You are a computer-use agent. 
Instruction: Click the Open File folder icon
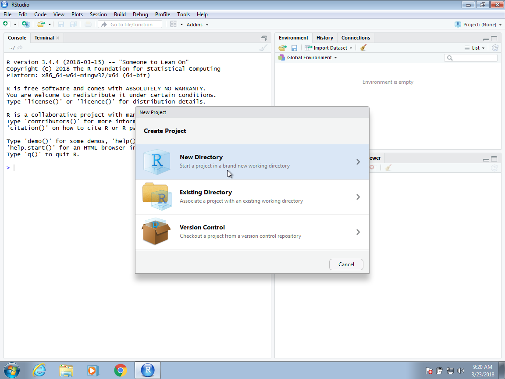41,24
